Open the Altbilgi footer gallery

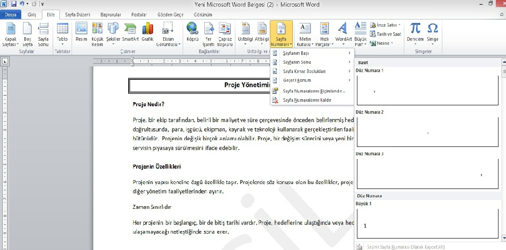[x=262, y=35]
